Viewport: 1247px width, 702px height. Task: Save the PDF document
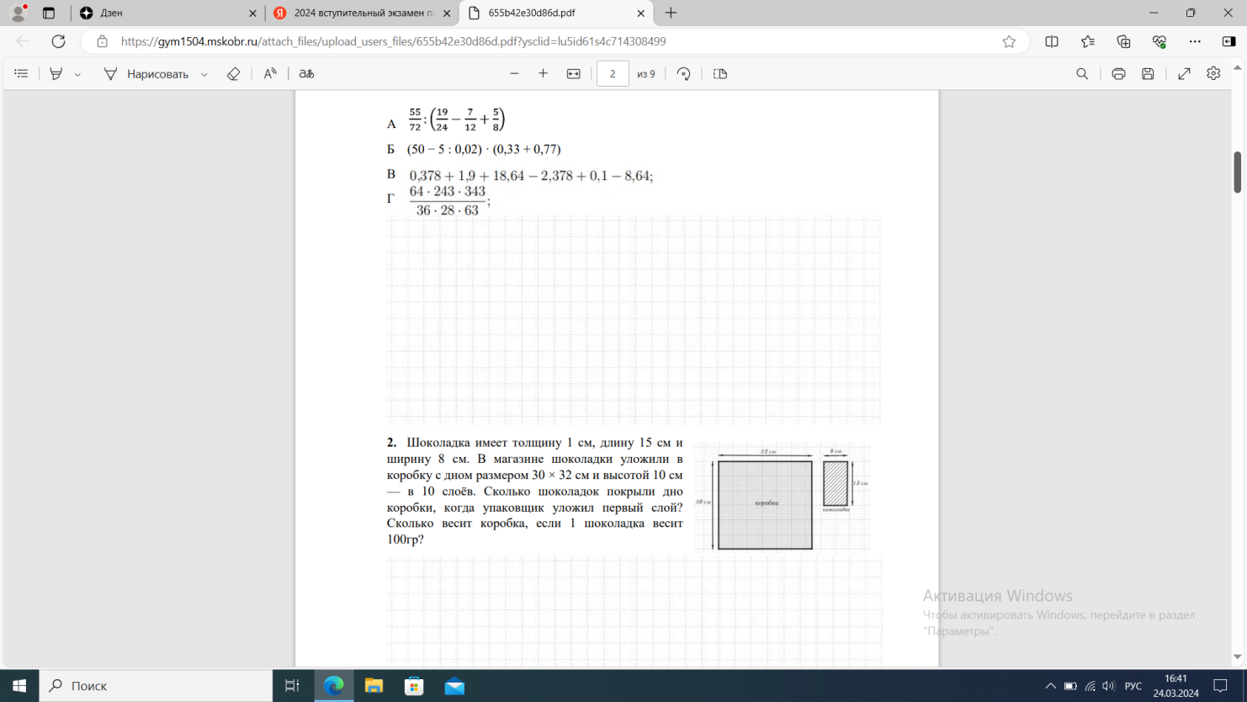pos(1148,74)
